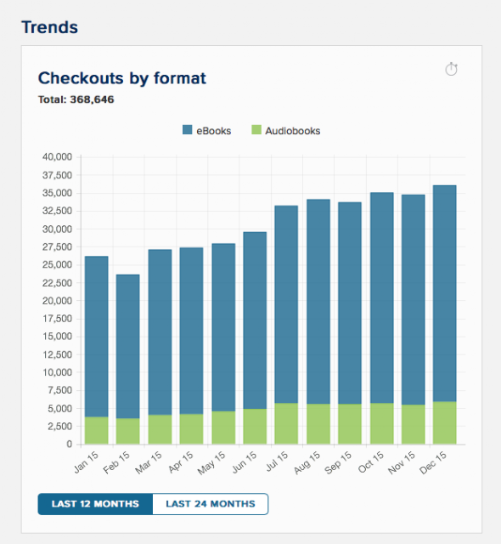Click the 15,000 y-axis label
Viewport: 501px width, 544px height.
pos(57,337)
